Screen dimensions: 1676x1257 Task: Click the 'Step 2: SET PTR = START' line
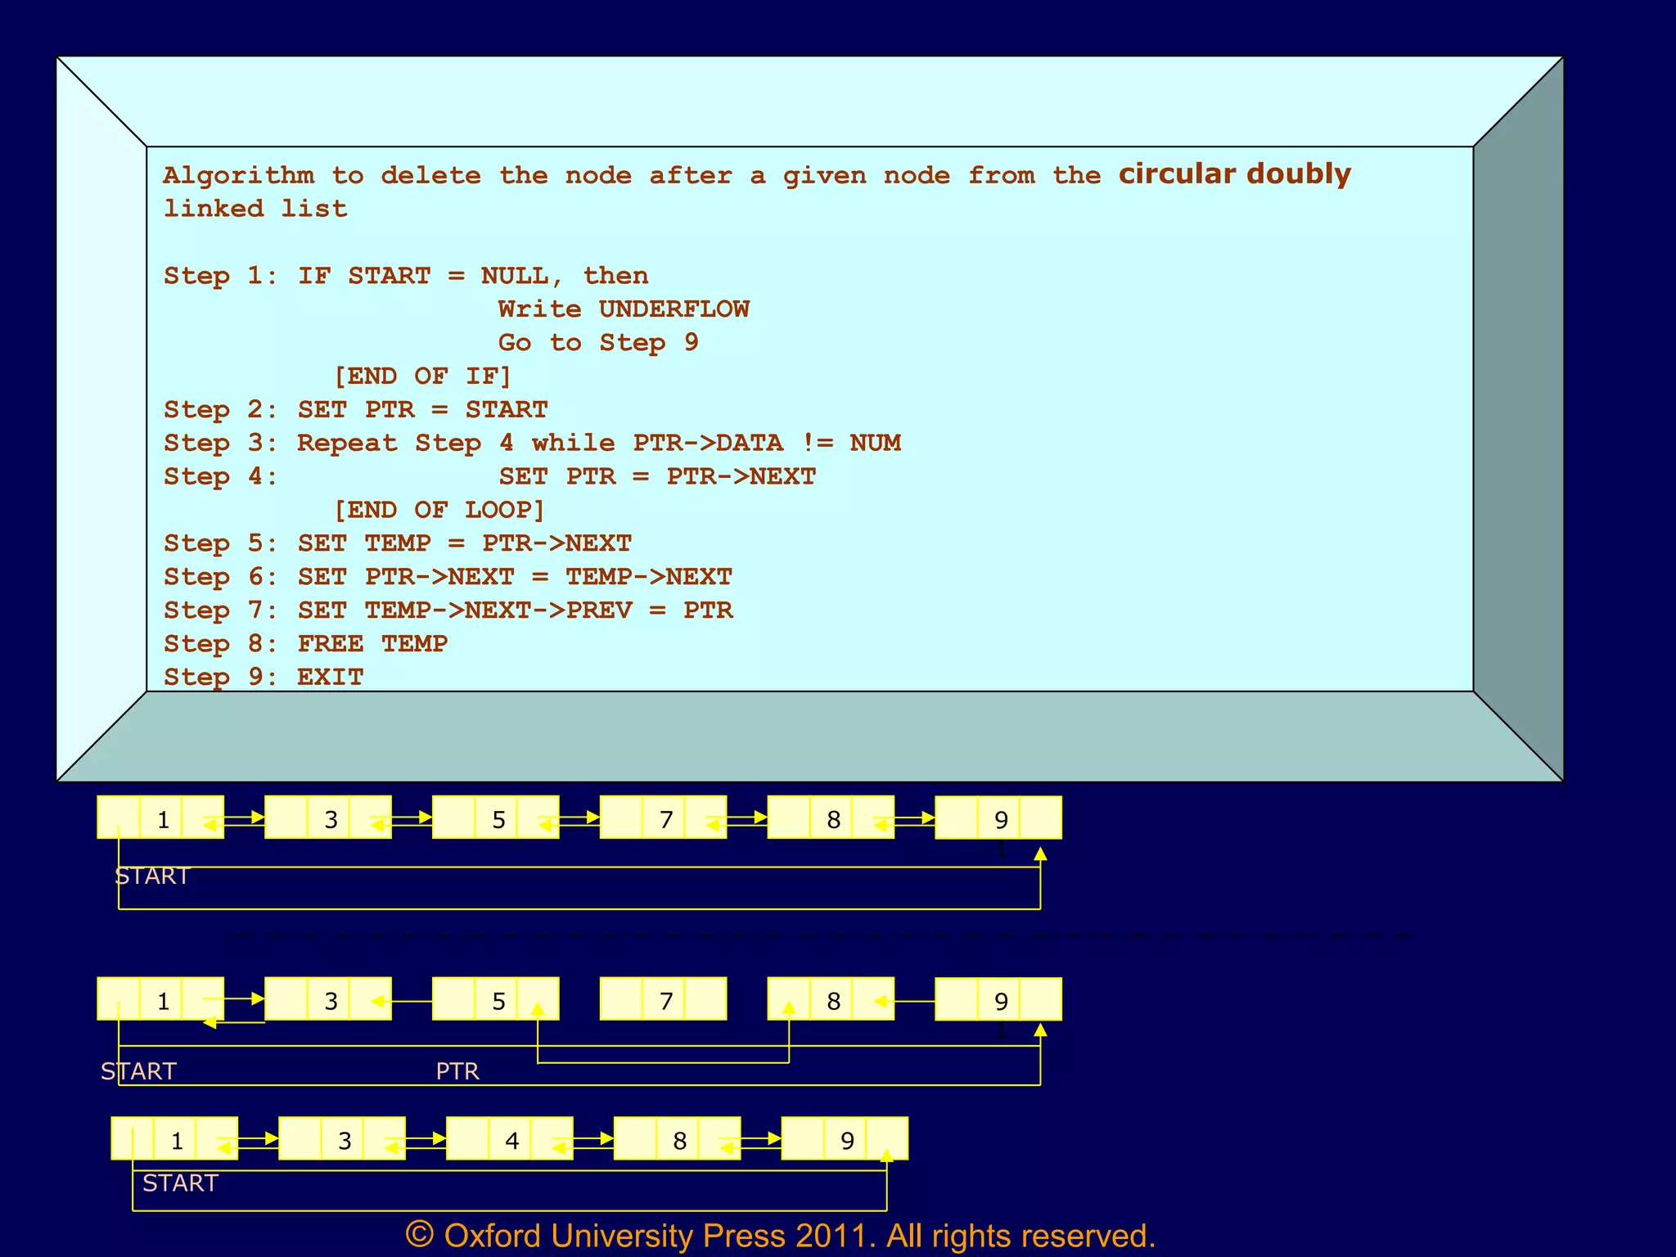click(x=355, y=409)
